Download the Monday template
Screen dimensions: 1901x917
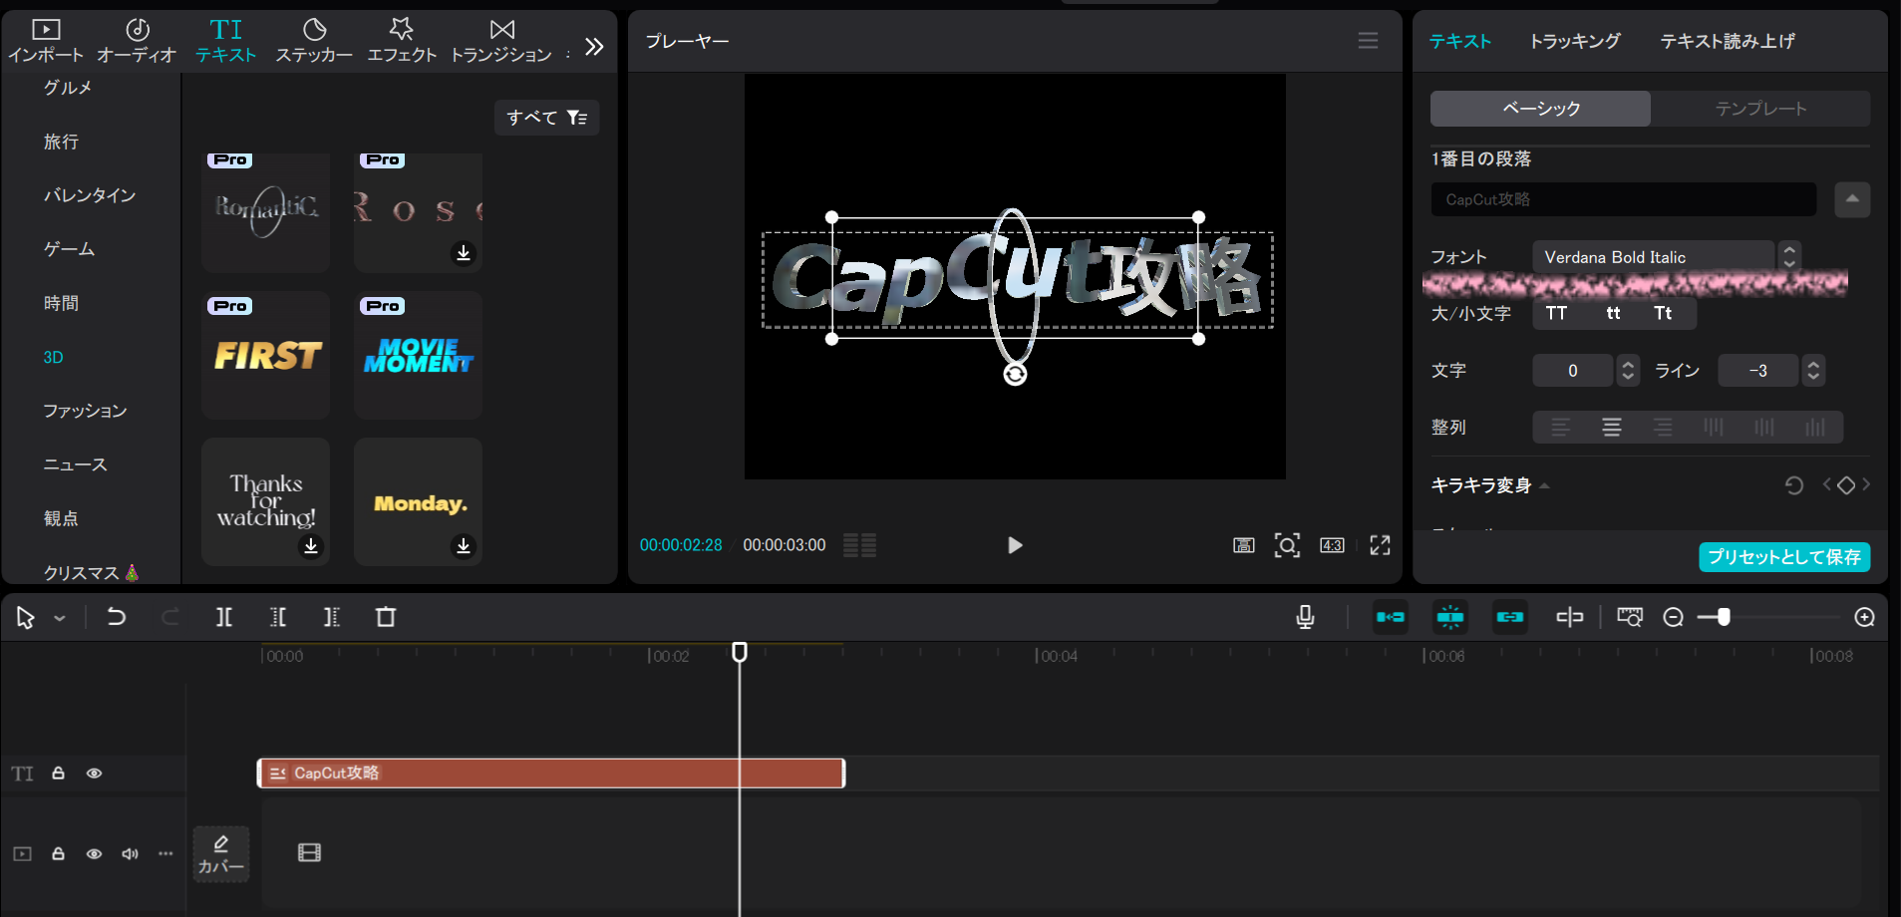(x=464, y=546)
